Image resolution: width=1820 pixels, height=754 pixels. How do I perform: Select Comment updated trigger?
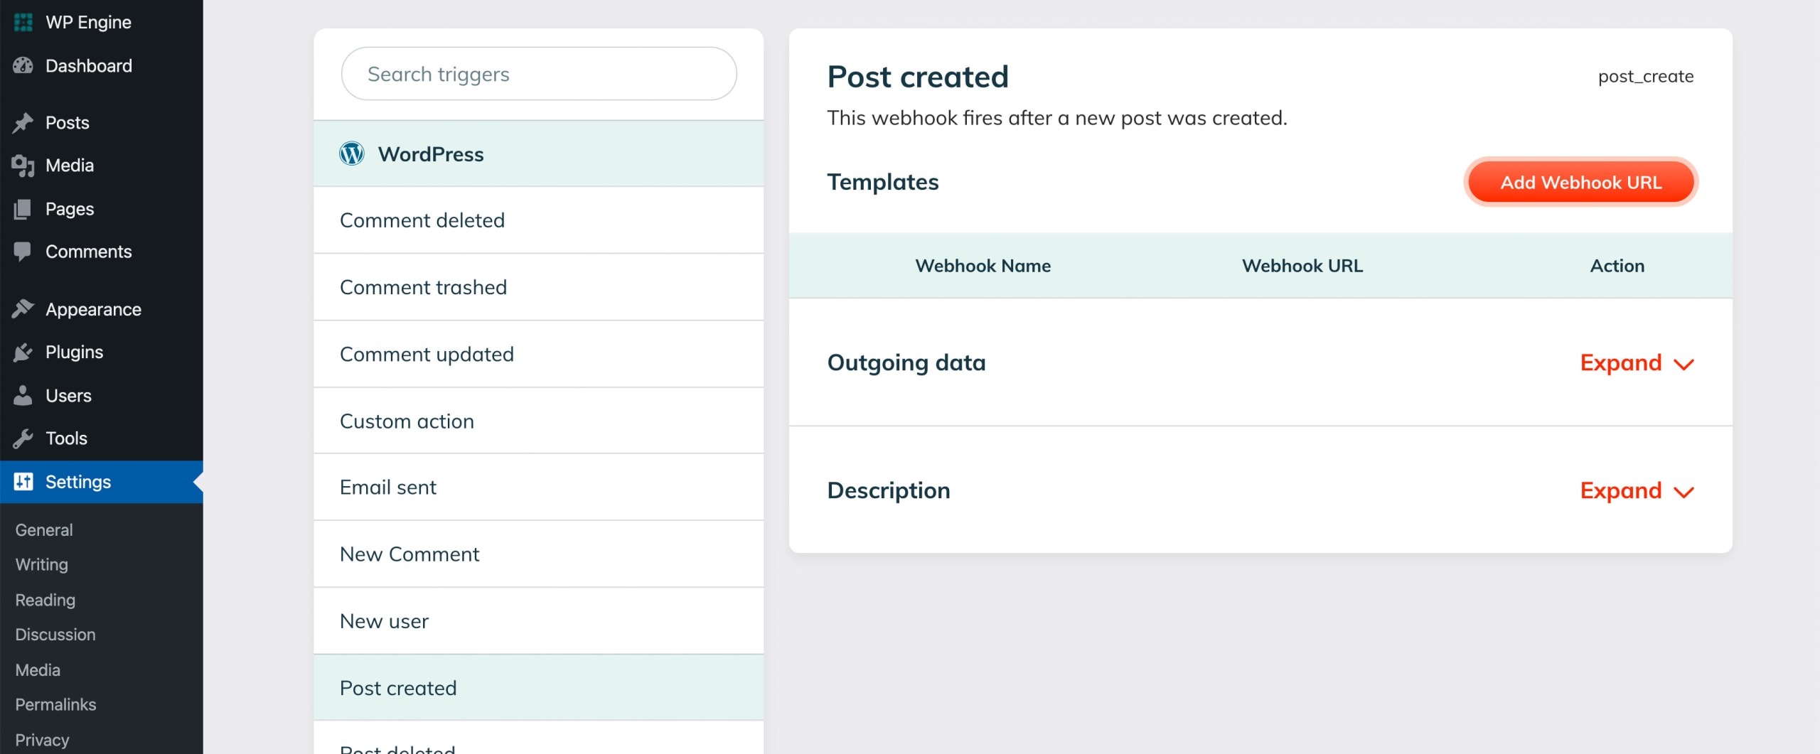click(539, 354)
